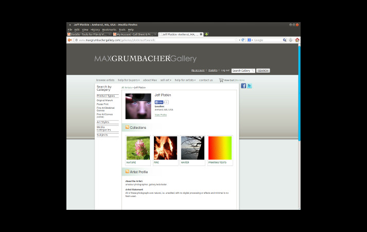Open the sell art dropdown menu
The height and width of the screenshot is (232, 367).
click(165, 80)
